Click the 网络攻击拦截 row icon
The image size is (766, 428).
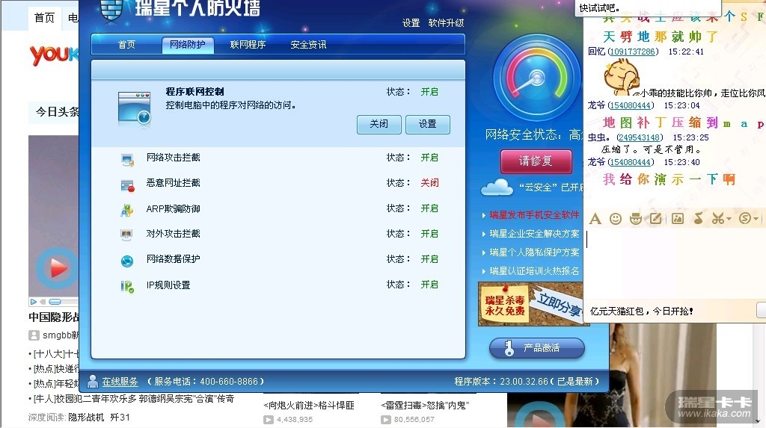click(127, 159)
